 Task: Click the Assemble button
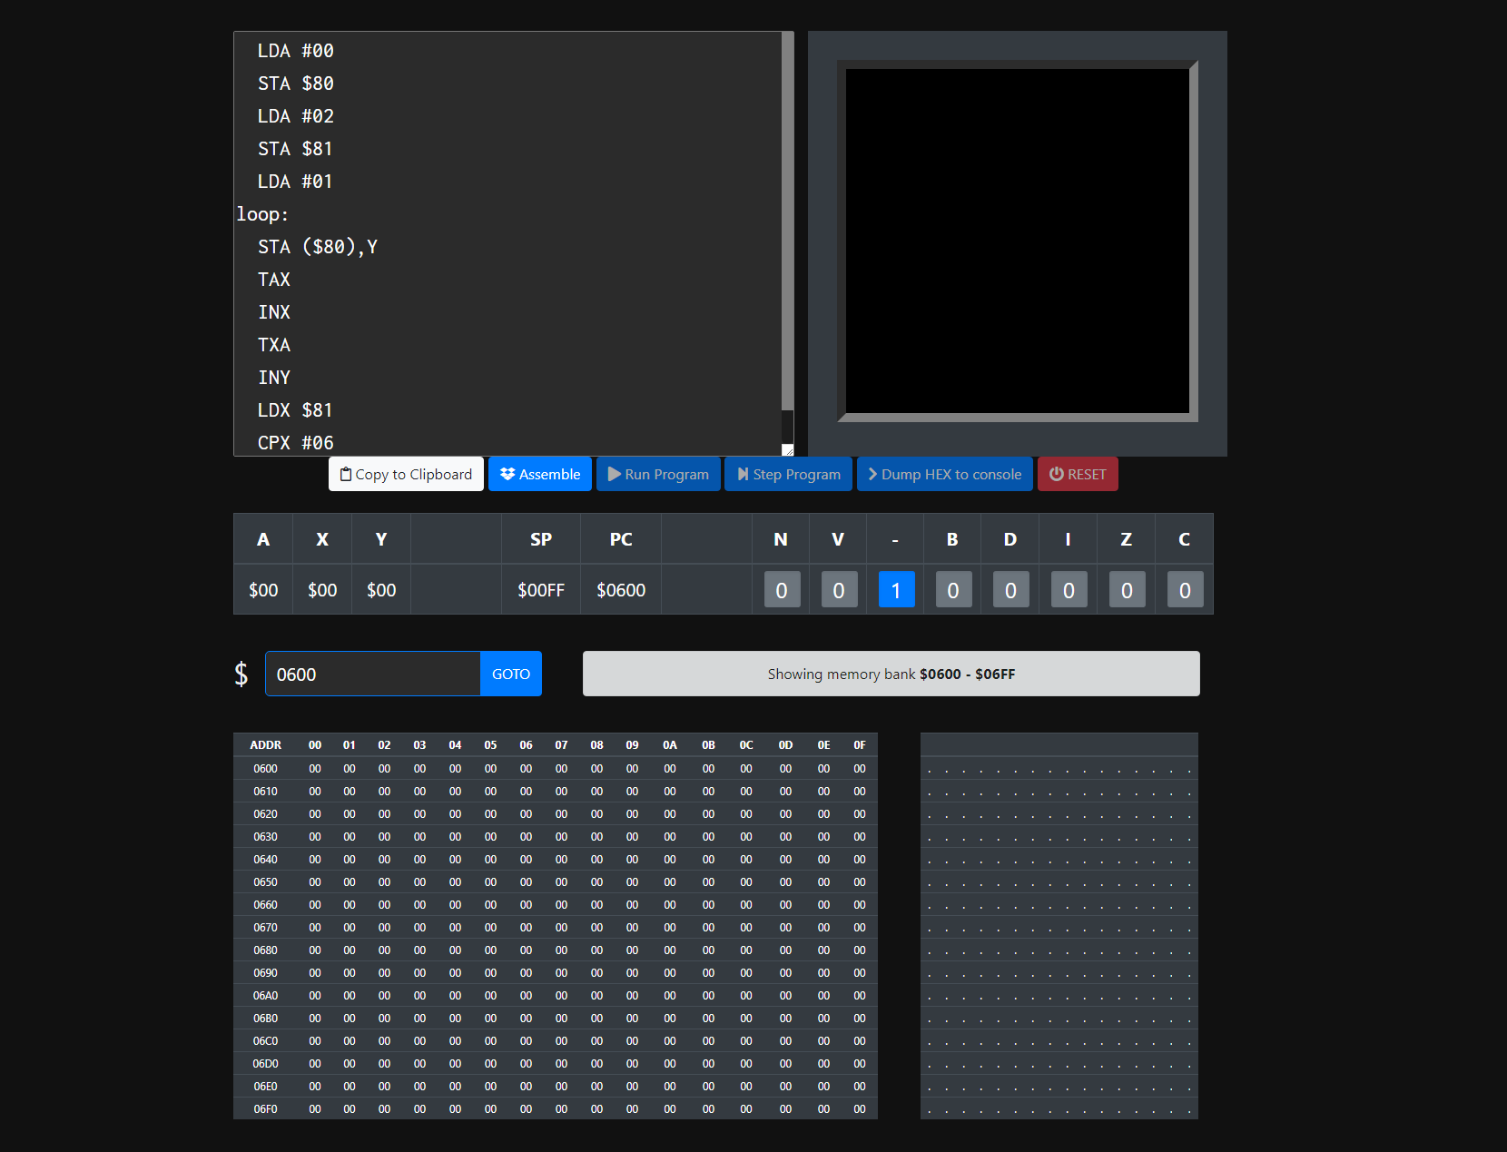click(540, 474)
